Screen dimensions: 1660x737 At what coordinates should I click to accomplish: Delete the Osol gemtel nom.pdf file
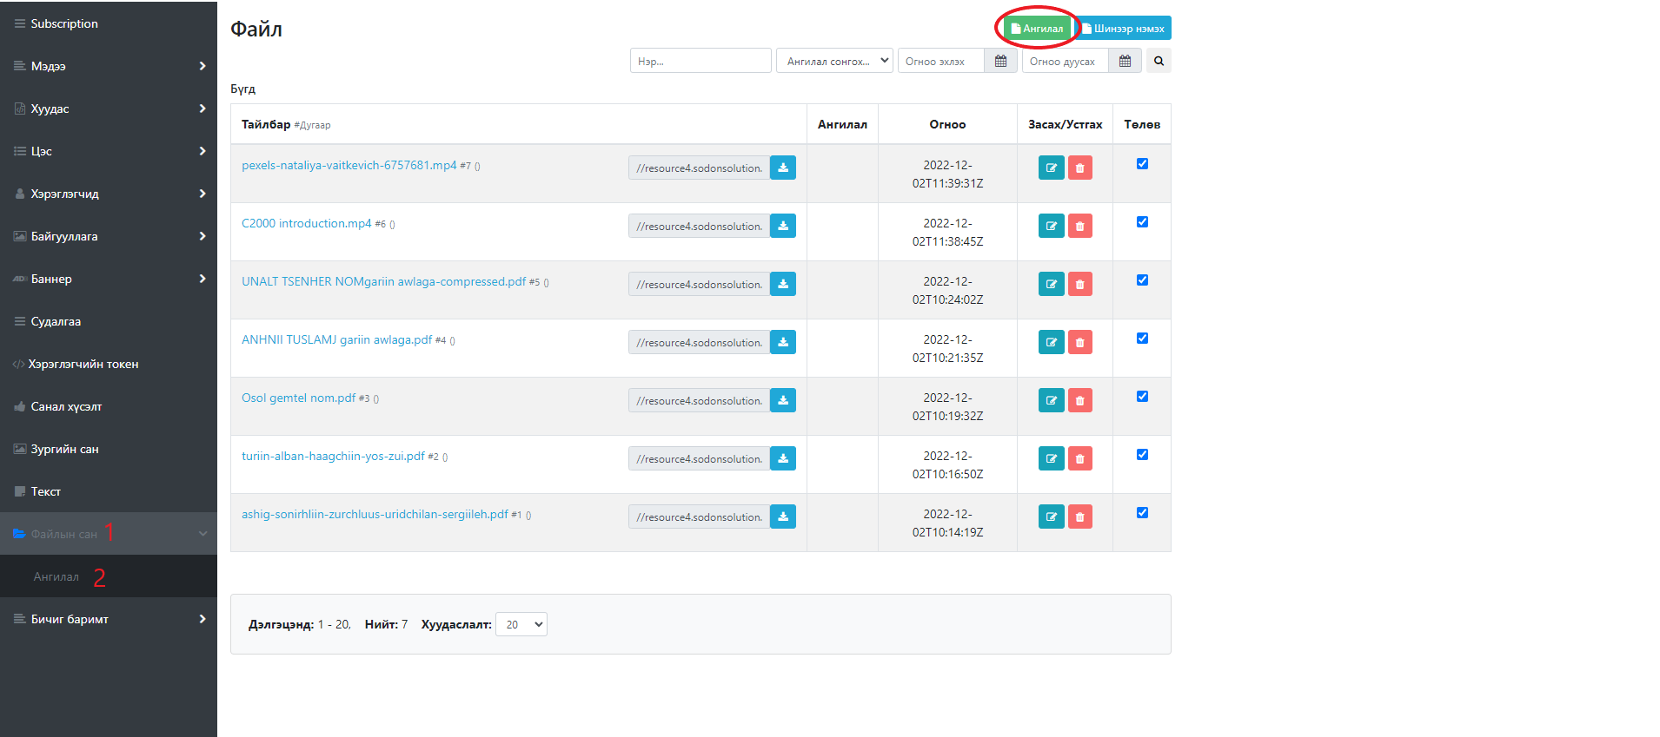(1079, 400)
